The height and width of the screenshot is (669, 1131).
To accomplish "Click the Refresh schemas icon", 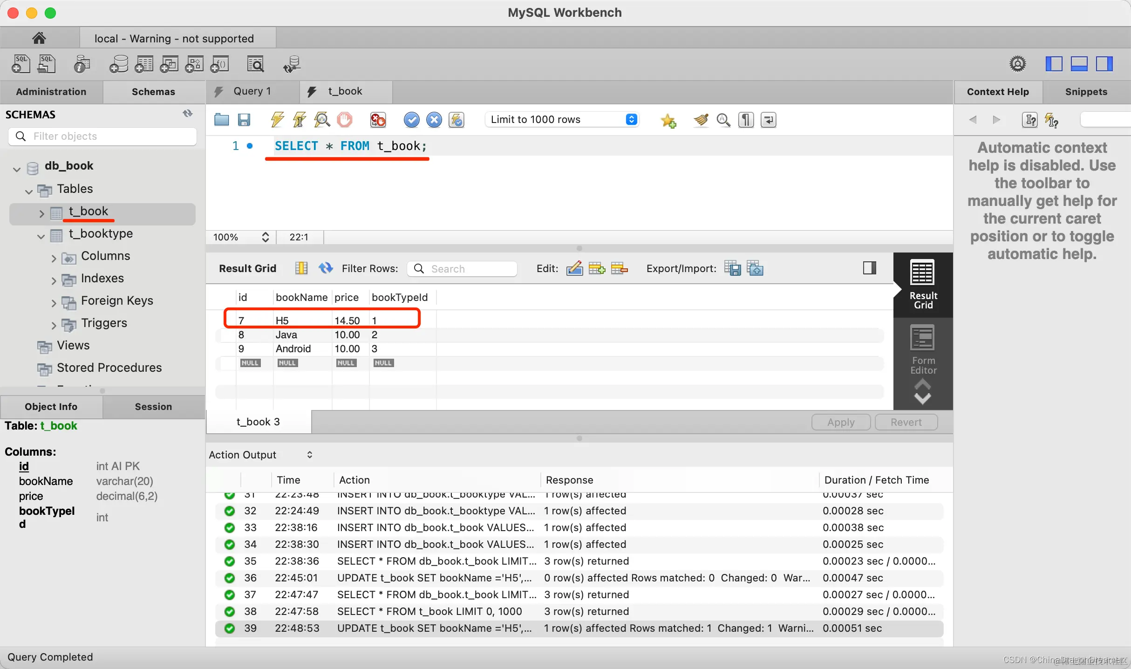I will tap(188, 114).
